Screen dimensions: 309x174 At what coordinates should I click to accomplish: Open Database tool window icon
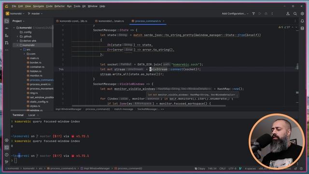coord(302,28)
